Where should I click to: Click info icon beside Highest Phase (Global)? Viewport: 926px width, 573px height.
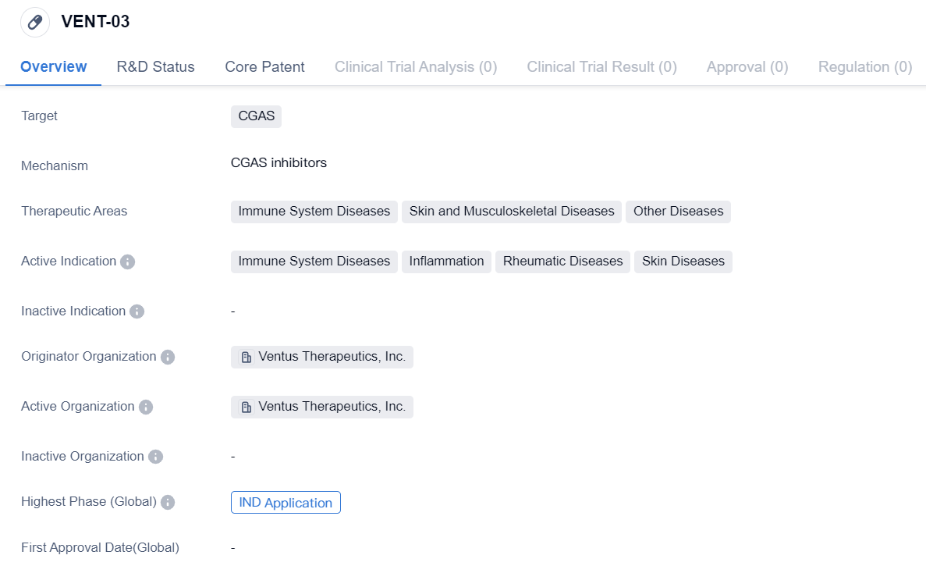168,502
